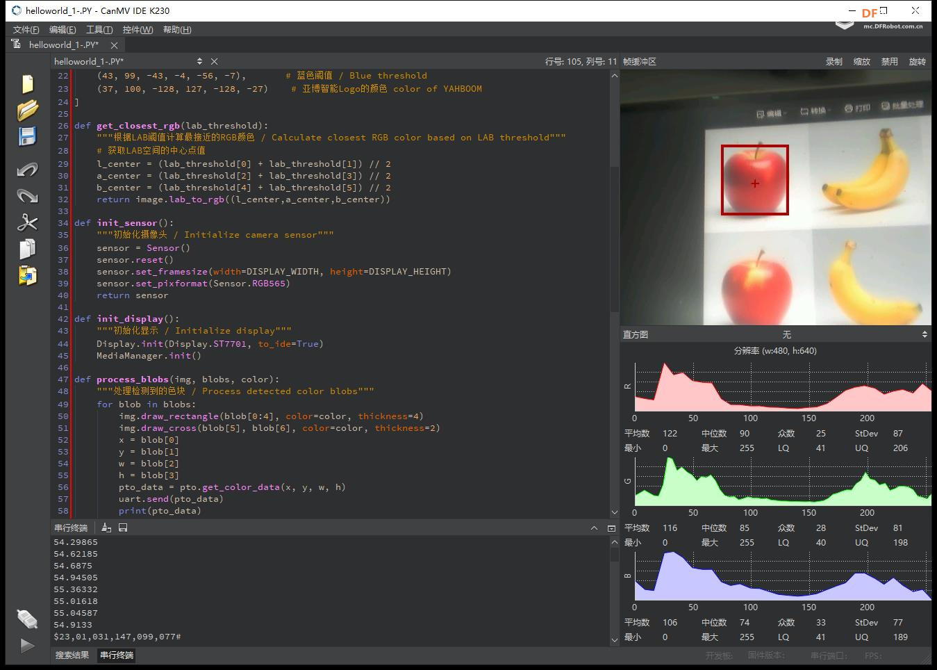
Task: Clear the serial terminal with the broom icon
Action: 106,528
